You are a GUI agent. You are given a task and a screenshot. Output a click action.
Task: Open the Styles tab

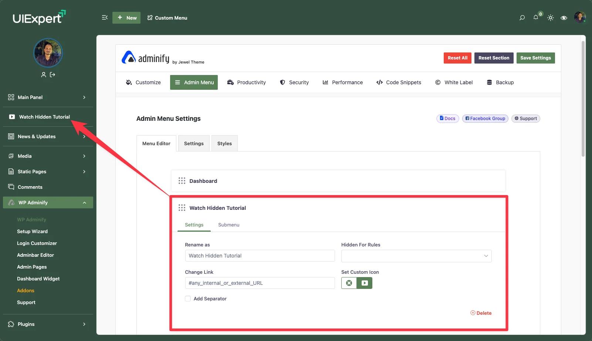tap(224, 143)
